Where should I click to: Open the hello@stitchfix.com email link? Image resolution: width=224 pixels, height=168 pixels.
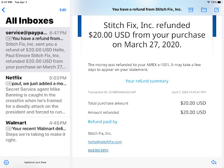click(105, 142)
